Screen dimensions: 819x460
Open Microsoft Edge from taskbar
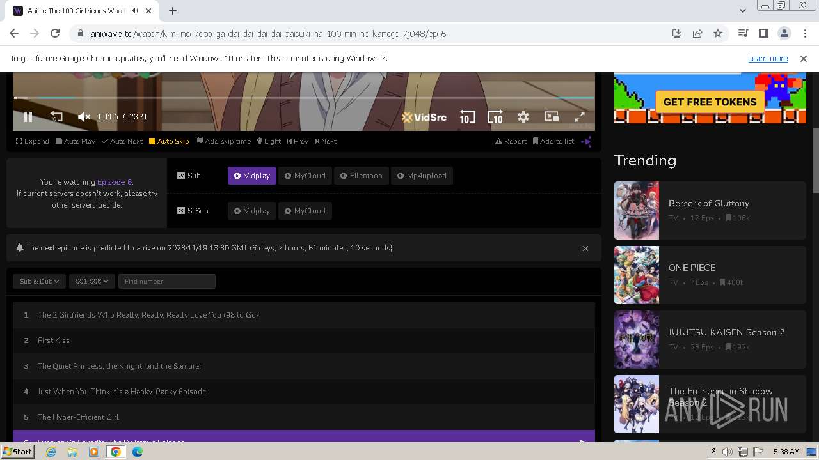point(138,452)
